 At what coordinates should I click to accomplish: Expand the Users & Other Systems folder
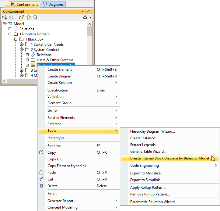pyautogui.click(x=27, y=60)
